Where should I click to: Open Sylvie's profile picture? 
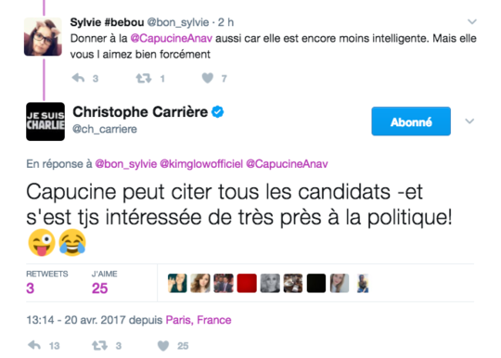(43, 37)
